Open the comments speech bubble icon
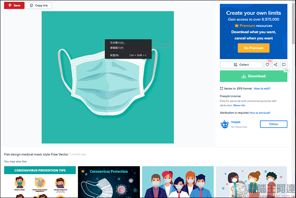 coord(284,65)
